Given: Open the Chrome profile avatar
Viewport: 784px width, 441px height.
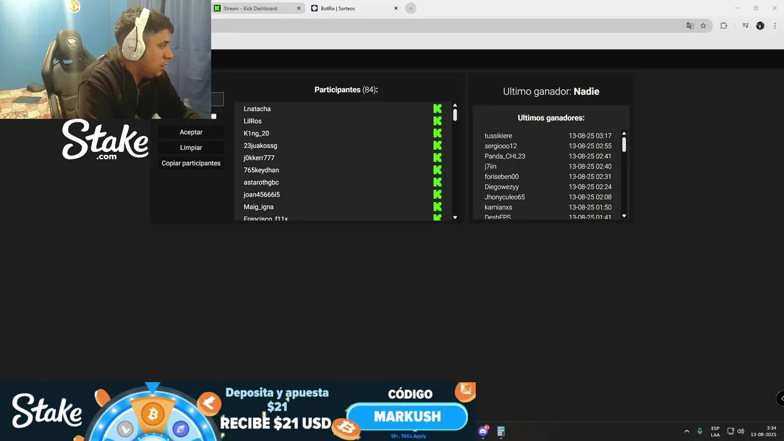Looking at the screenshot, I should 760,26.
